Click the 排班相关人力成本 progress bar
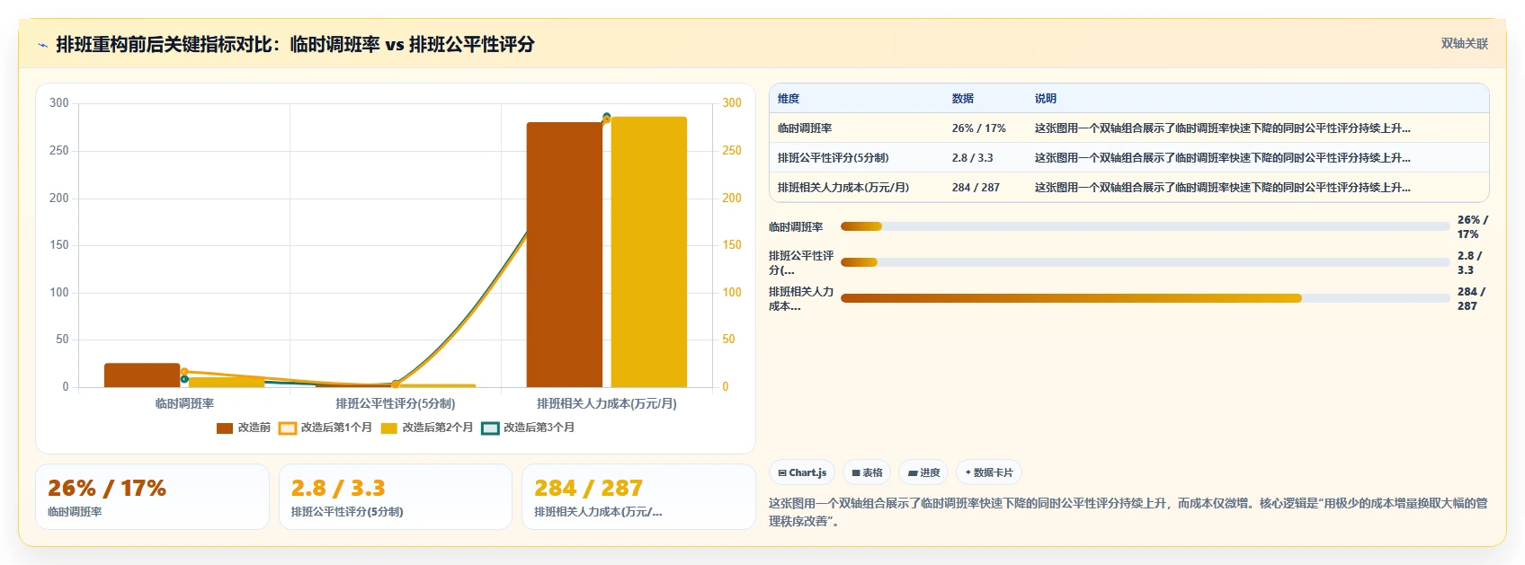The width and height of the screenshot is (1525, 565). [1145, 298]
